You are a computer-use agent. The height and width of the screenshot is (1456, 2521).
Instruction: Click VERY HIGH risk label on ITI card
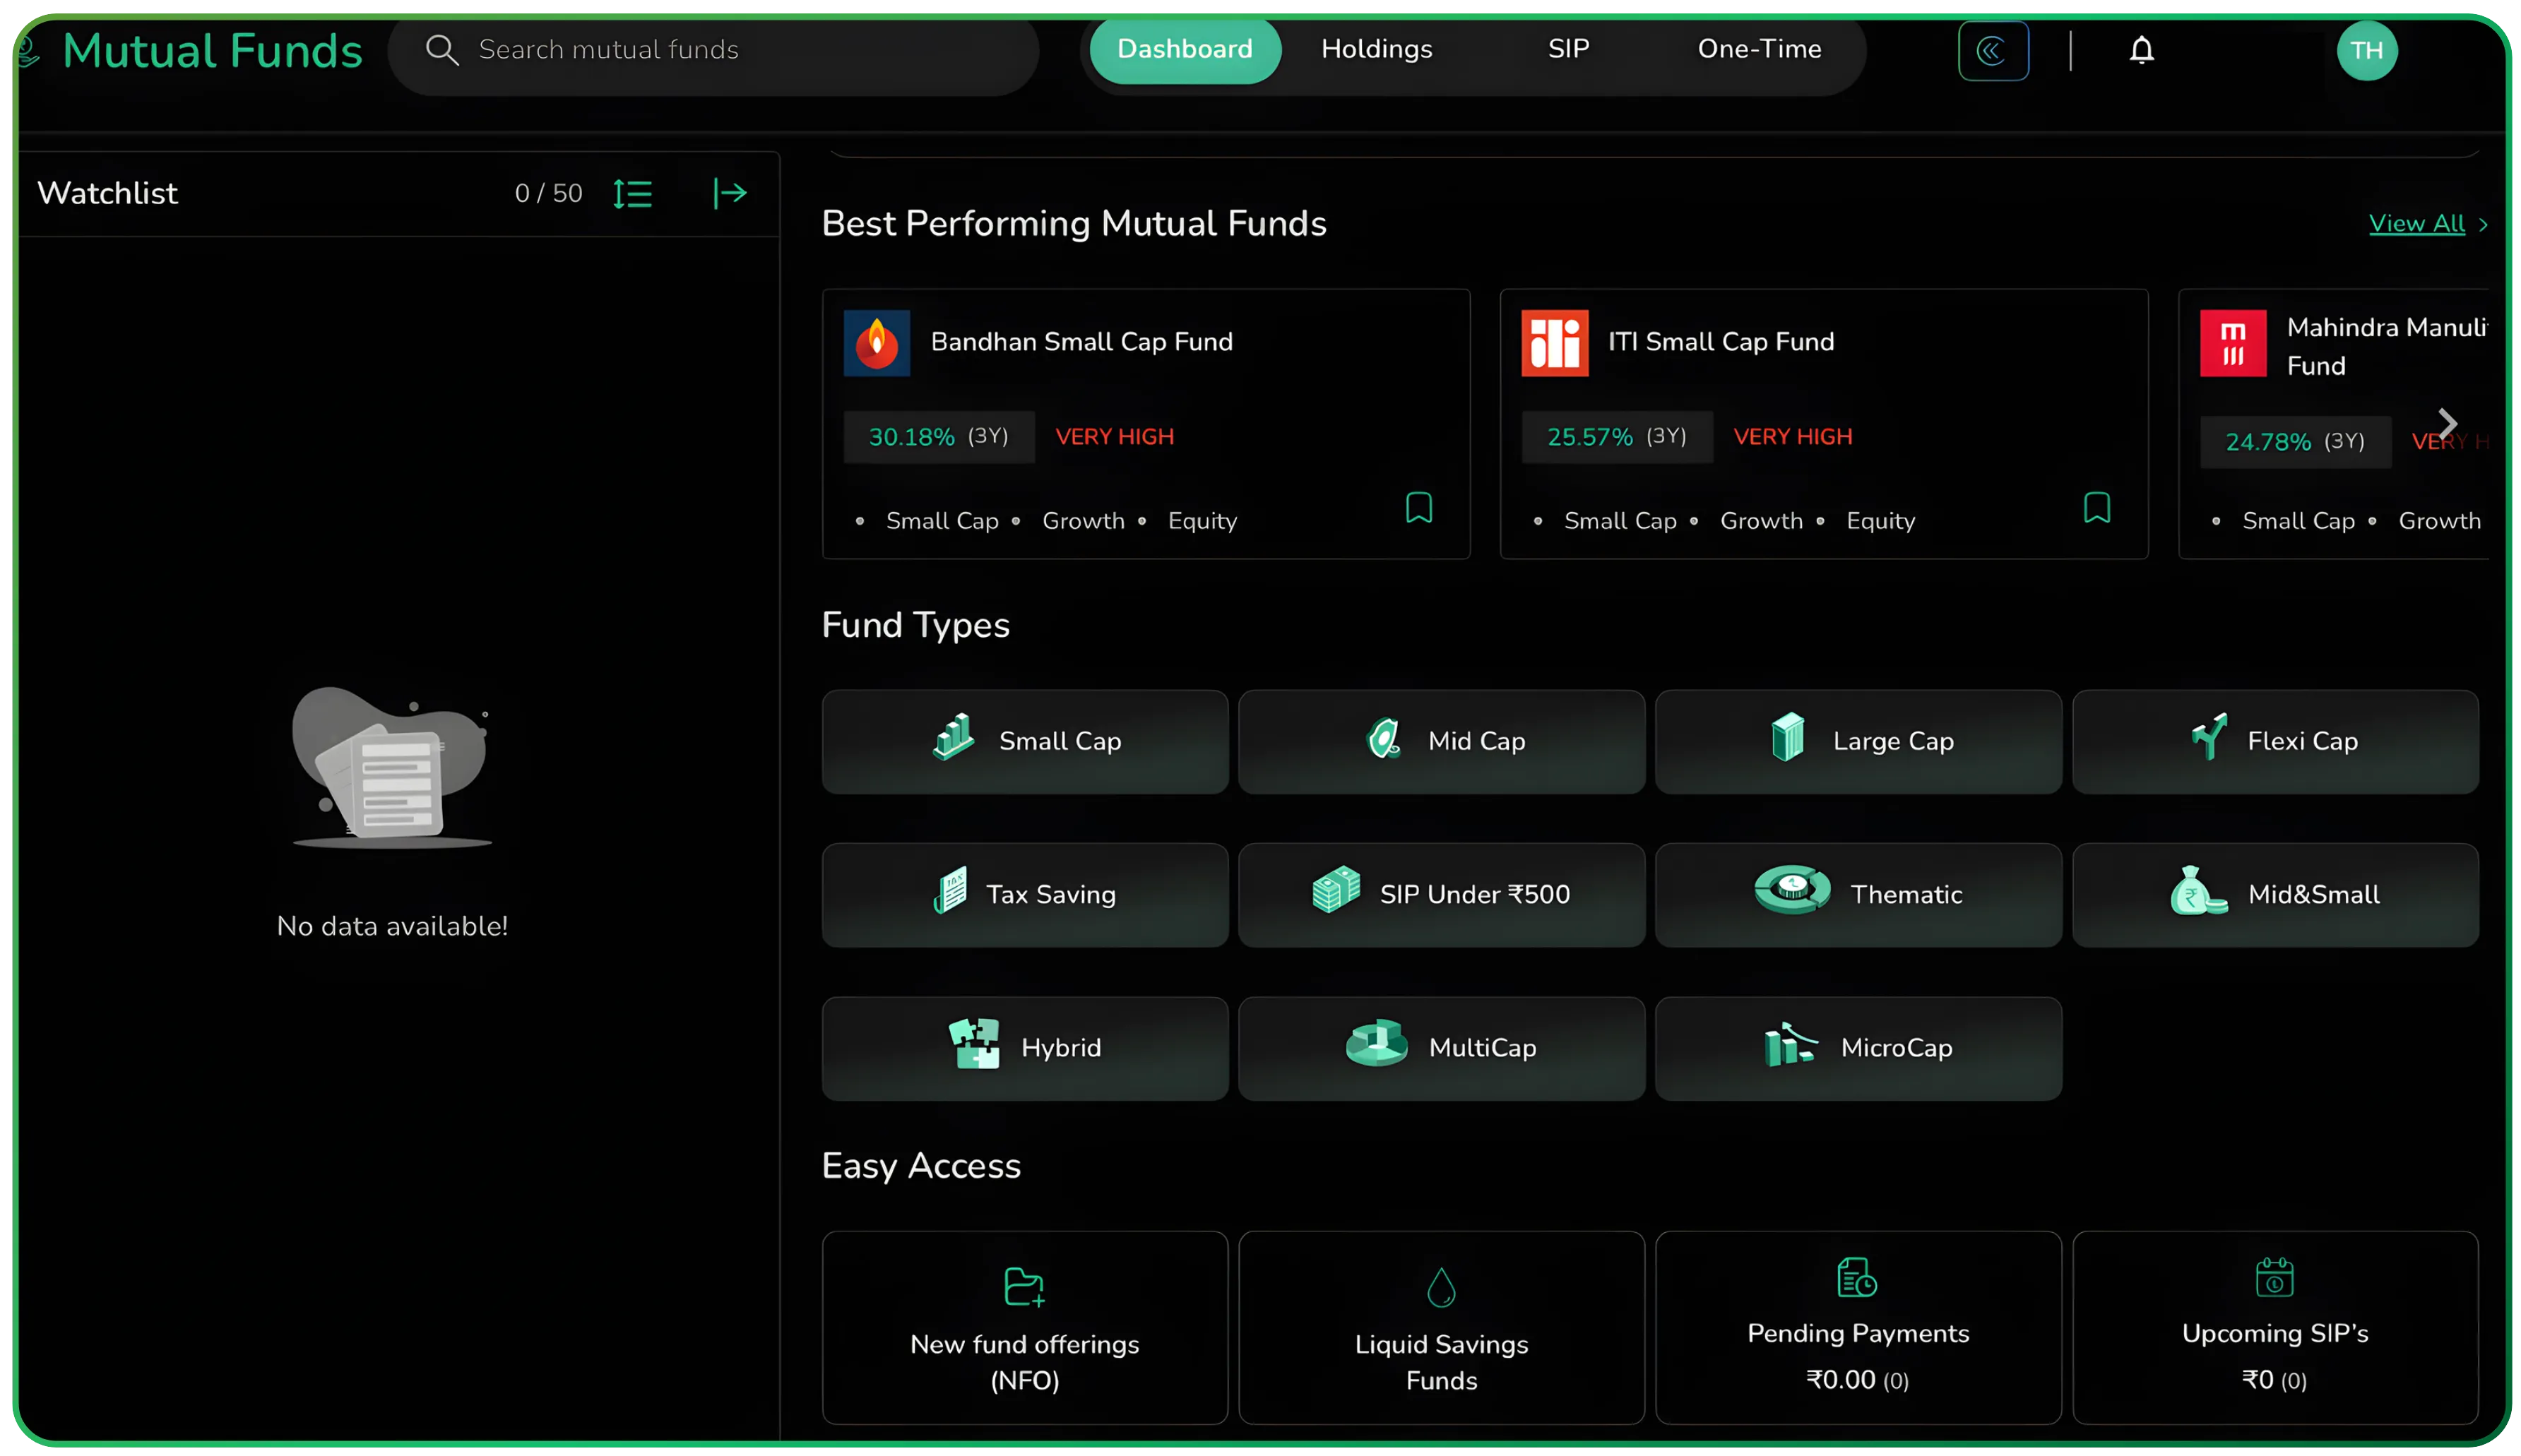tap(1793, 437)
